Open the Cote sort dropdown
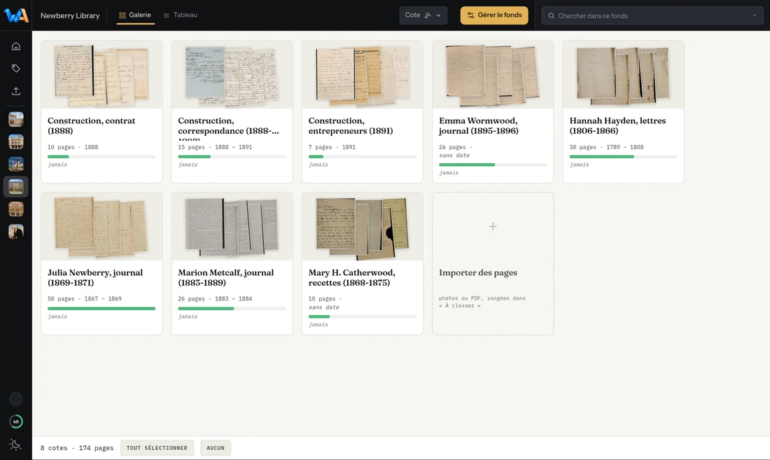The image size is (770, 460). point(423,15)
